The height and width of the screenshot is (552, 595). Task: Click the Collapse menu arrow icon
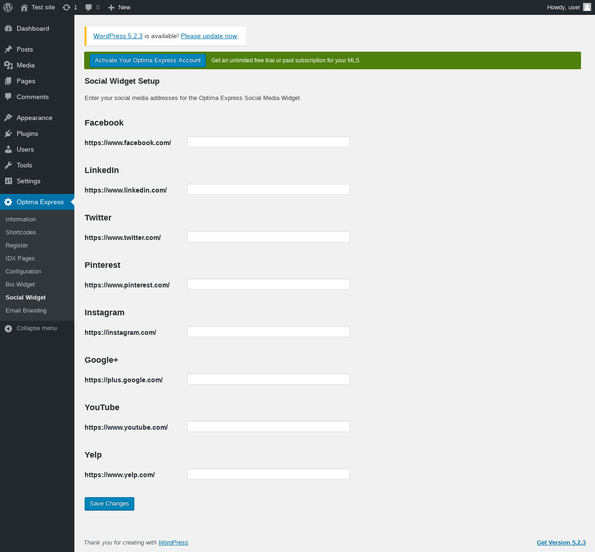[x=8, y=328]
